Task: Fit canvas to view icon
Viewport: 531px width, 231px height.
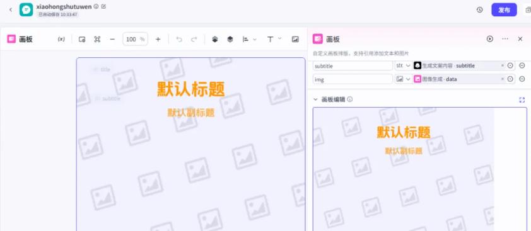Action: tap(97, 39)
